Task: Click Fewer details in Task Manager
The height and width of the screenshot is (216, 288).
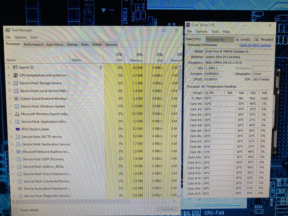Action: tap(29, 210)
